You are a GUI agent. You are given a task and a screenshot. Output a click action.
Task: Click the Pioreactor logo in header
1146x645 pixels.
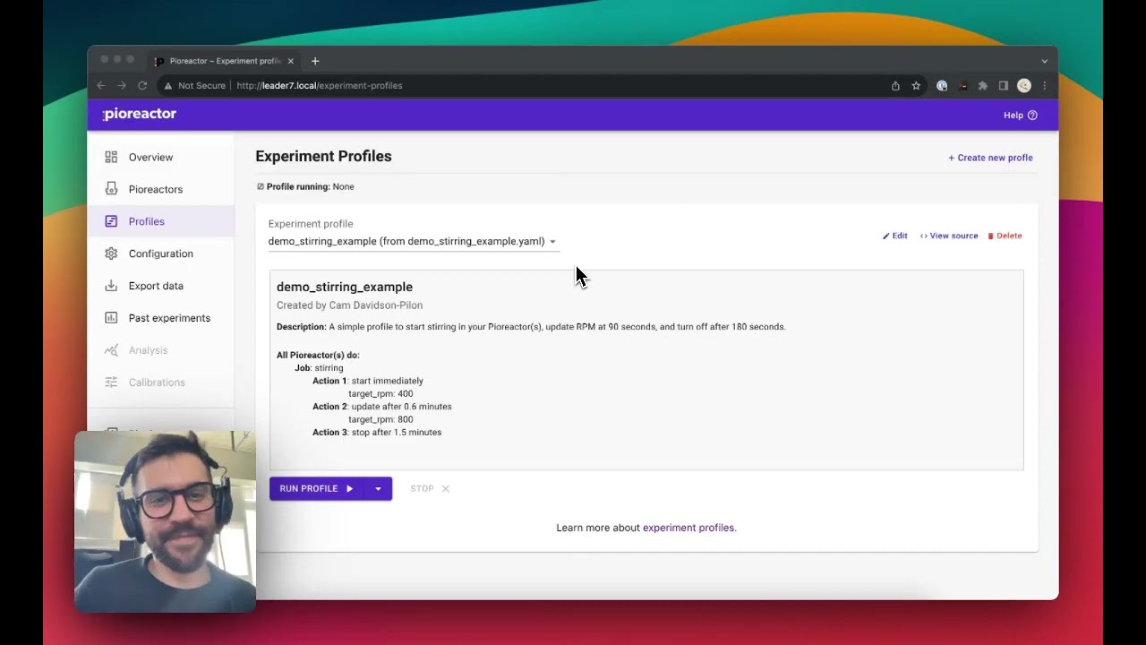[x=140, y=114]
